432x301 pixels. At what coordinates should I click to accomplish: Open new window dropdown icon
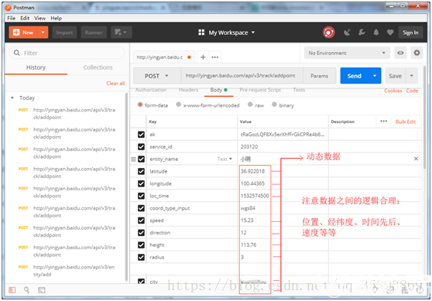(x=122, y=32)
